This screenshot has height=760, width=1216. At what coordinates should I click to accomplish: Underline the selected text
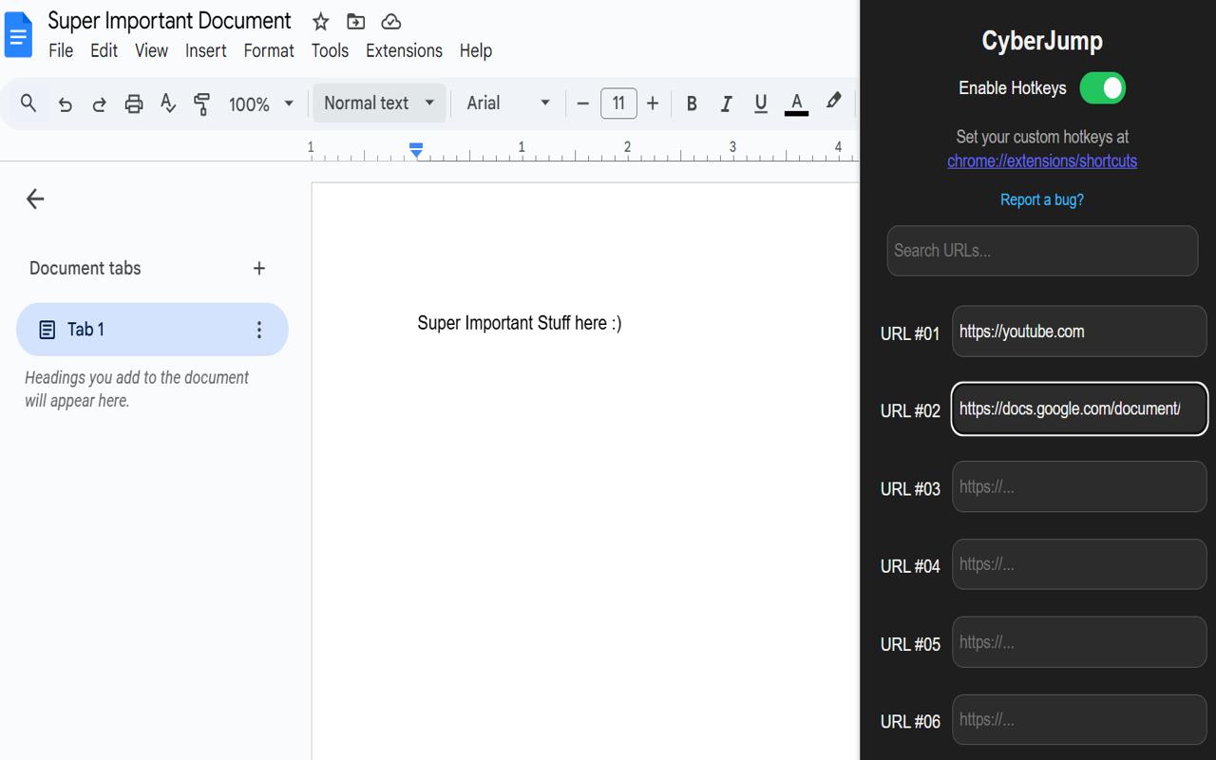[x=760, y=104]
